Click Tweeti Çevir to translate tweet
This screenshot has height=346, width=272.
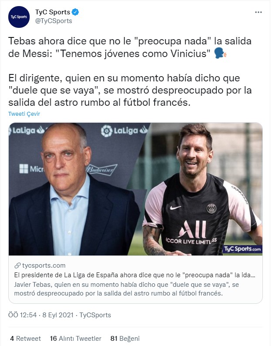24,114
